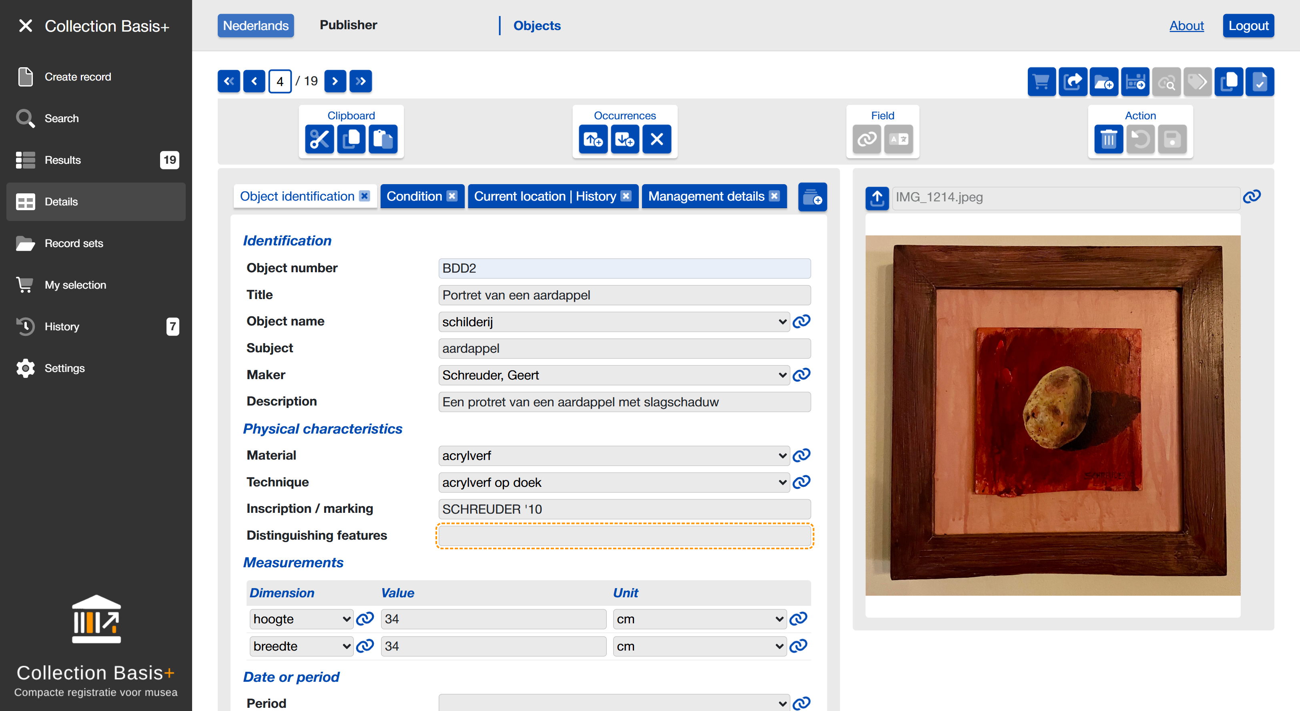Open Record sets in the sidebar
The width and height of the screenshot is (1300, 711).
74,243
